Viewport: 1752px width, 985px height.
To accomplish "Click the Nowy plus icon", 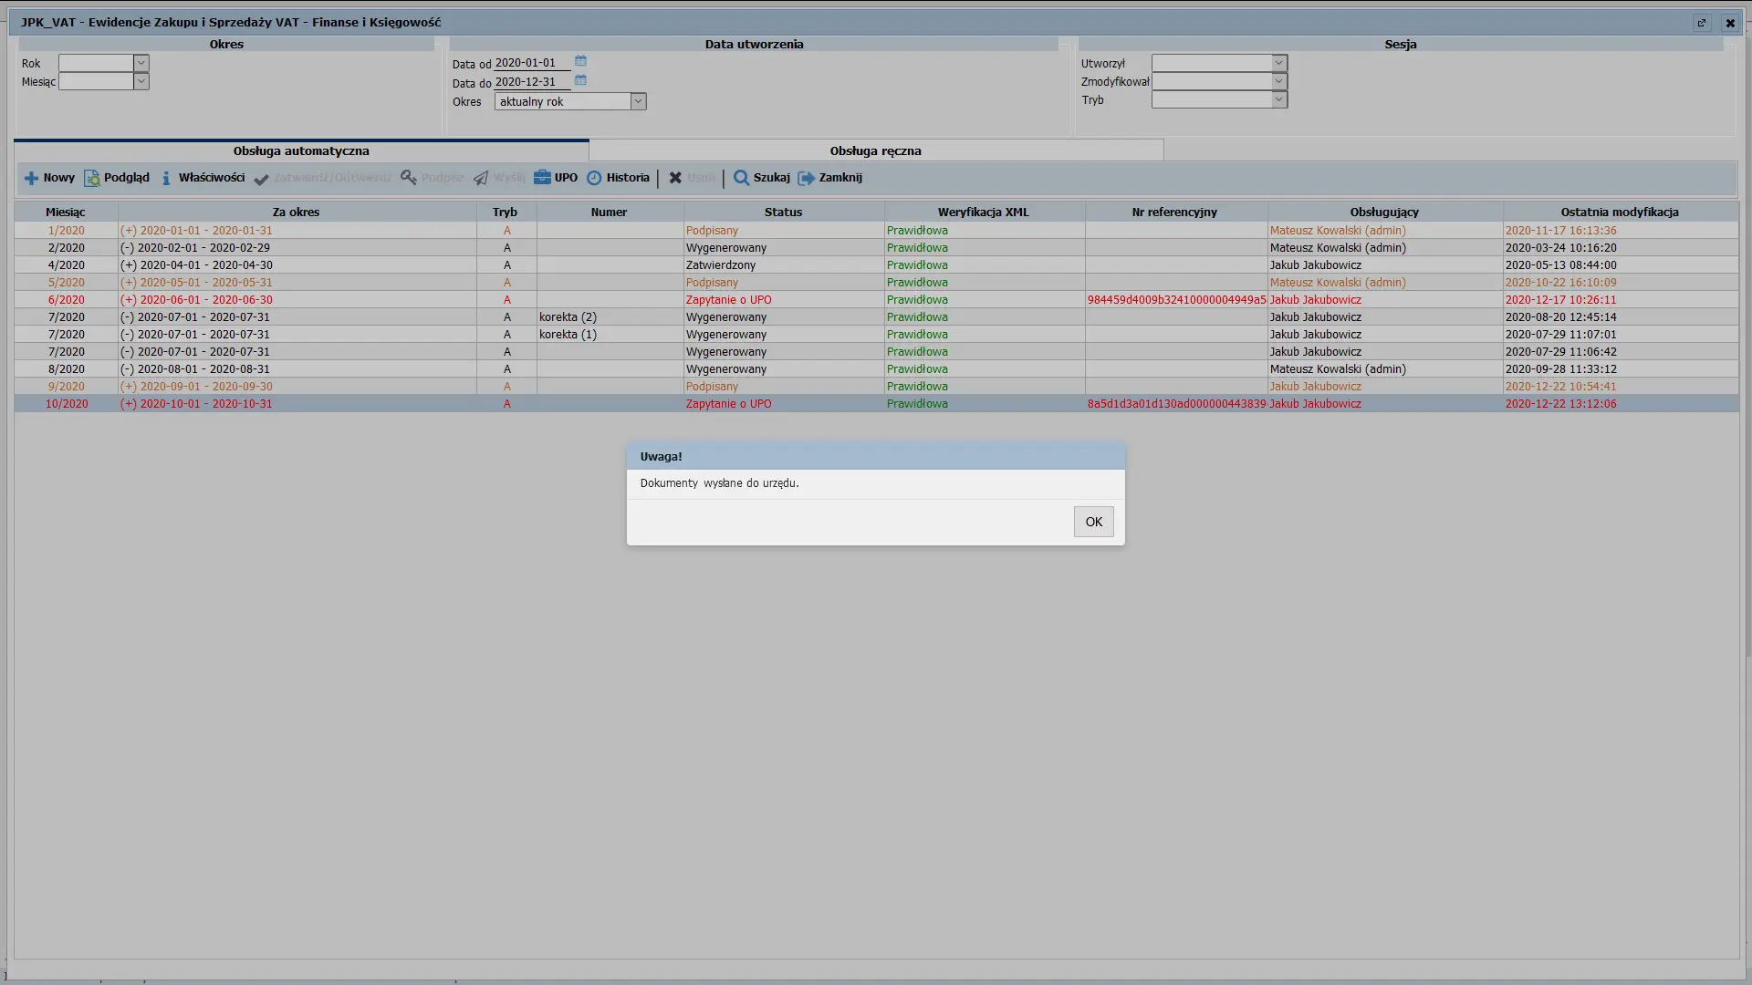I will tap(31, 178).
